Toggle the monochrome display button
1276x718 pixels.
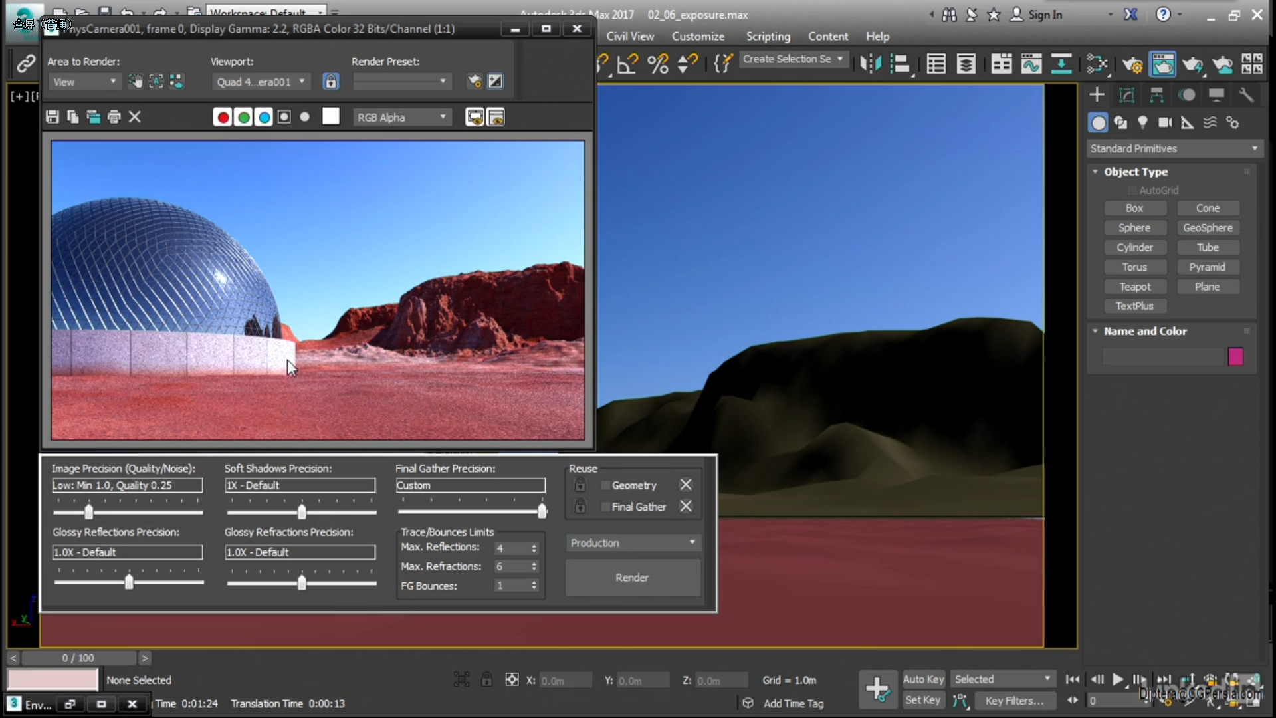coord(305,117)
